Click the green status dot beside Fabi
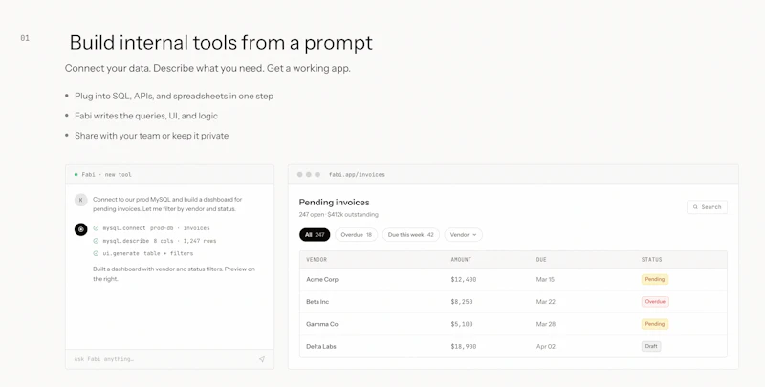The width and height of the screenshot is (765, 387). point(76,174)
